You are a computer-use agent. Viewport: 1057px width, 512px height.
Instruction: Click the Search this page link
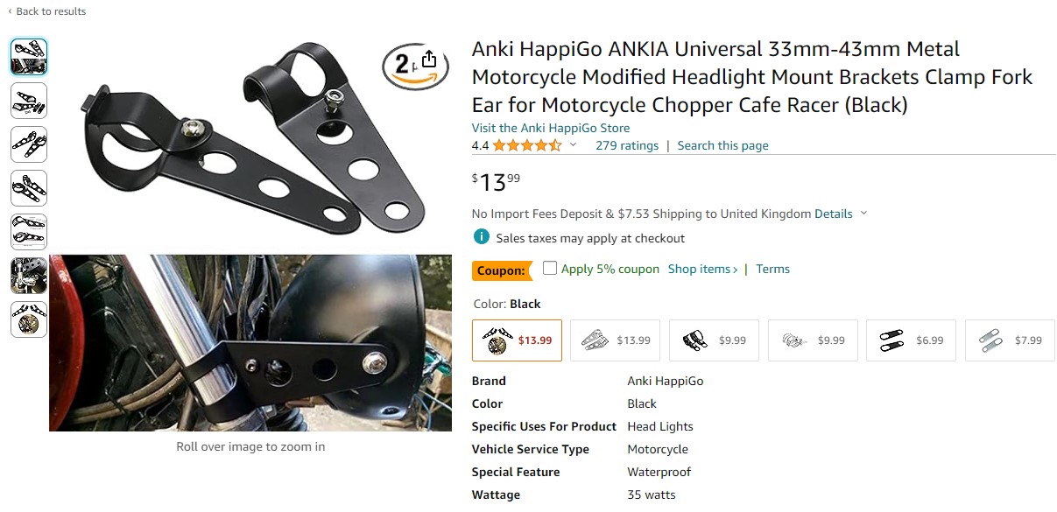(723, 145)
